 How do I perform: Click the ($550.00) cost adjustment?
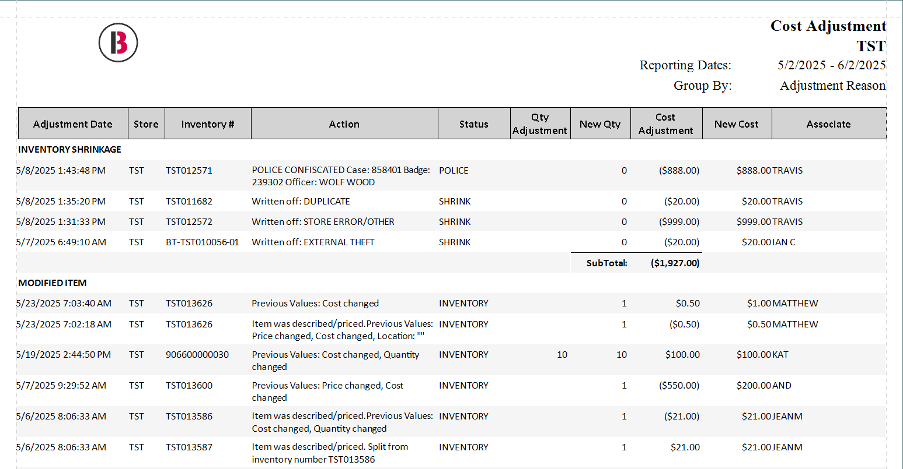(x=679, y=385)
